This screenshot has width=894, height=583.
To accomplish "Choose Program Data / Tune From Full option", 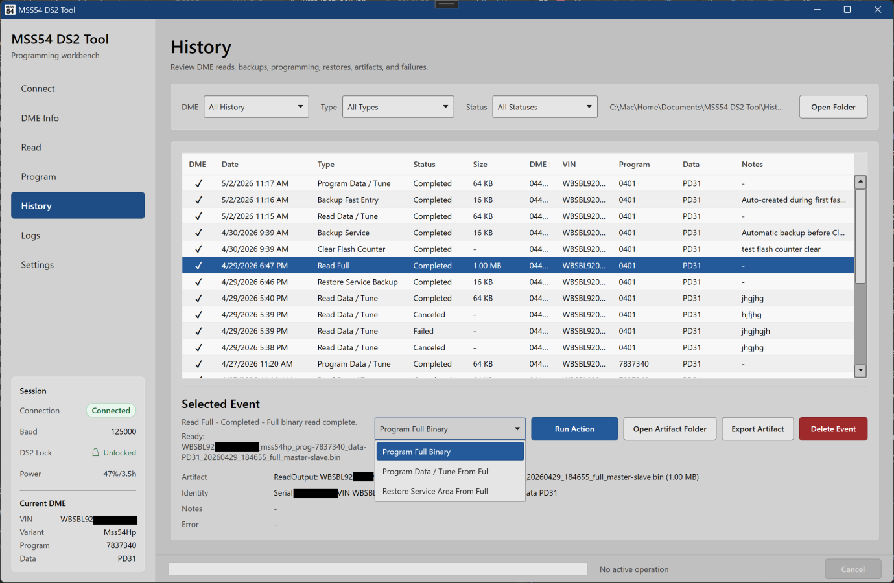I will (450, 472).
